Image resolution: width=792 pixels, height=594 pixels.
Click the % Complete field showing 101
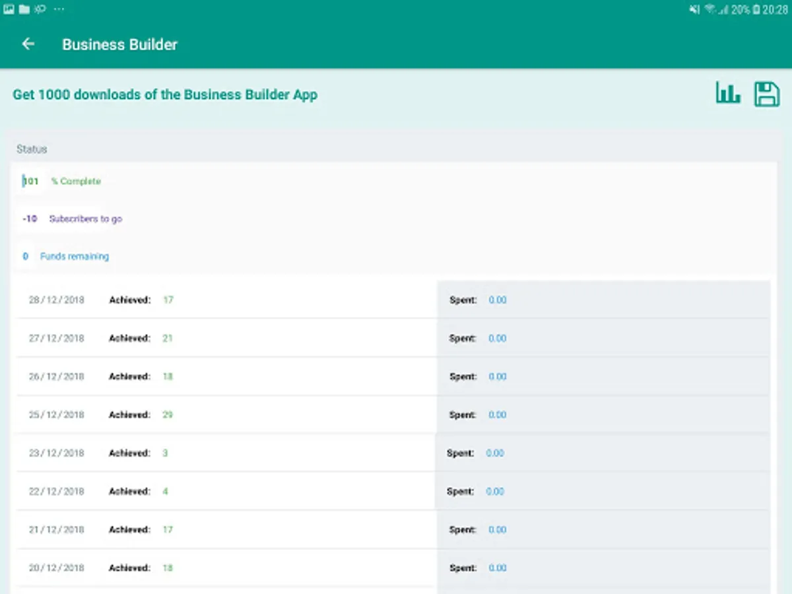(31, 181)
